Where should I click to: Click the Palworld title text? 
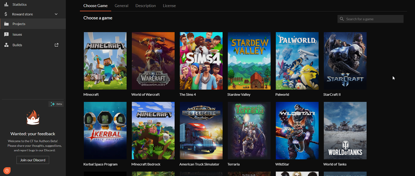282,95
